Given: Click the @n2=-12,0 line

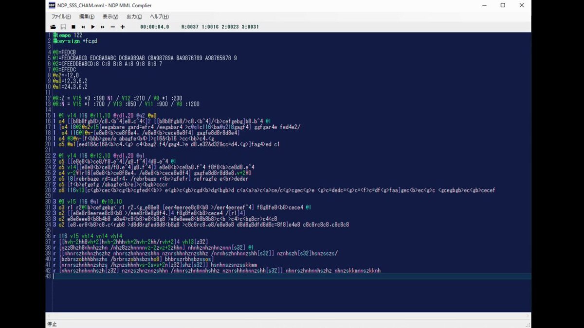Looking at the screenshot, I should coord(66,75).
